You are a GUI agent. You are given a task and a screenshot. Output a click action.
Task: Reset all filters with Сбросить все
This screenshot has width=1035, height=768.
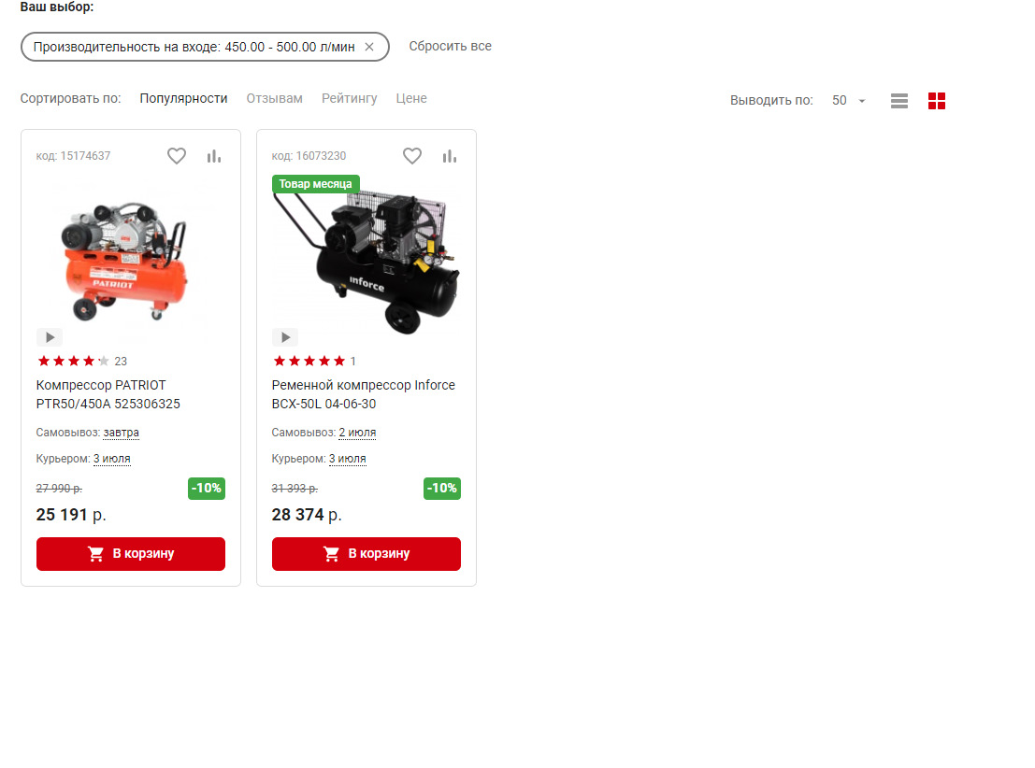point(450,46)
